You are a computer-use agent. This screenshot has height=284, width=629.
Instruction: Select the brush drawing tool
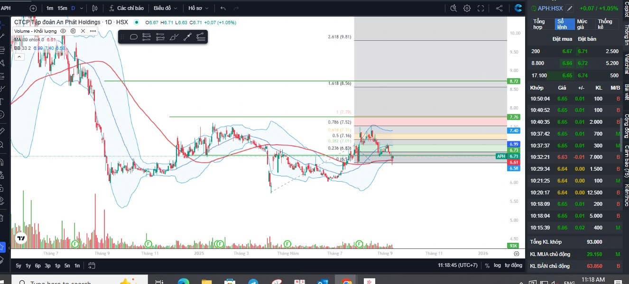coord(174,37)
